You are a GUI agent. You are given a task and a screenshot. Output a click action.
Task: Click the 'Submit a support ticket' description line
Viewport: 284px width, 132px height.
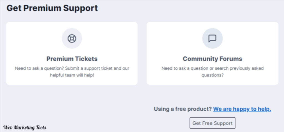tap(72, 68)
